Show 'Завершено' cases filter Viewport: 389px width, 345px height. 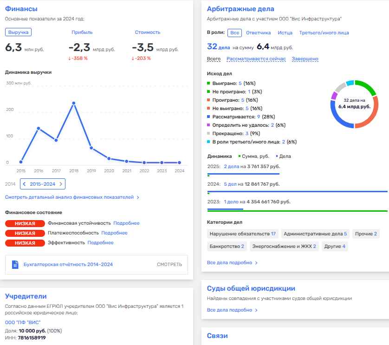[x=305, y=59]
